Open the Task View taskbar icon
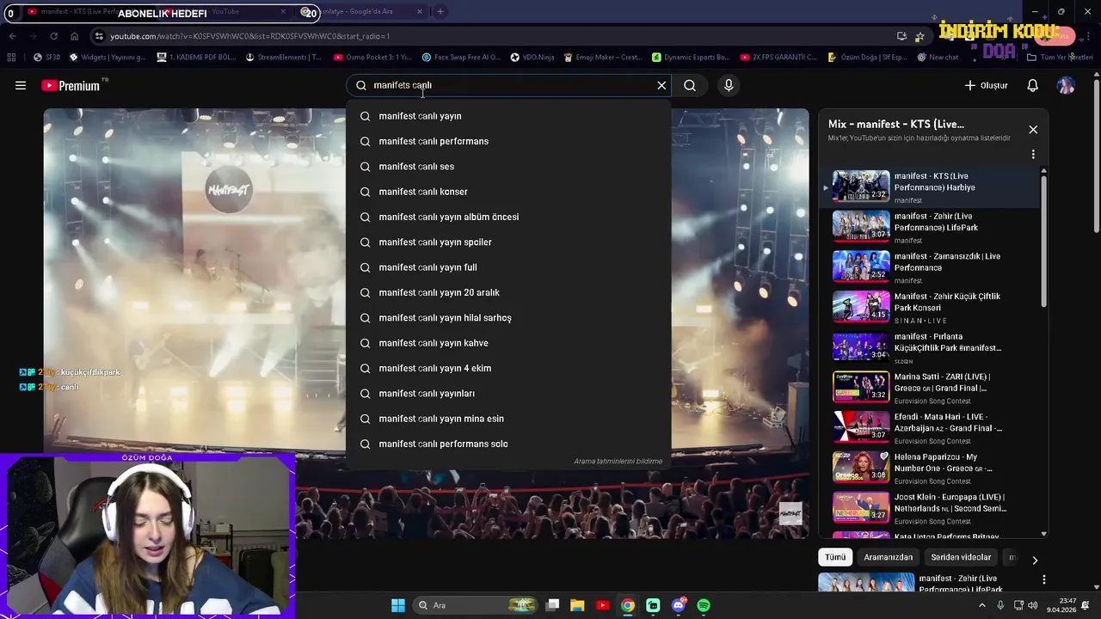Viewport: 1101px width, 619px height. pyautogui.click(x=552, y=605)
